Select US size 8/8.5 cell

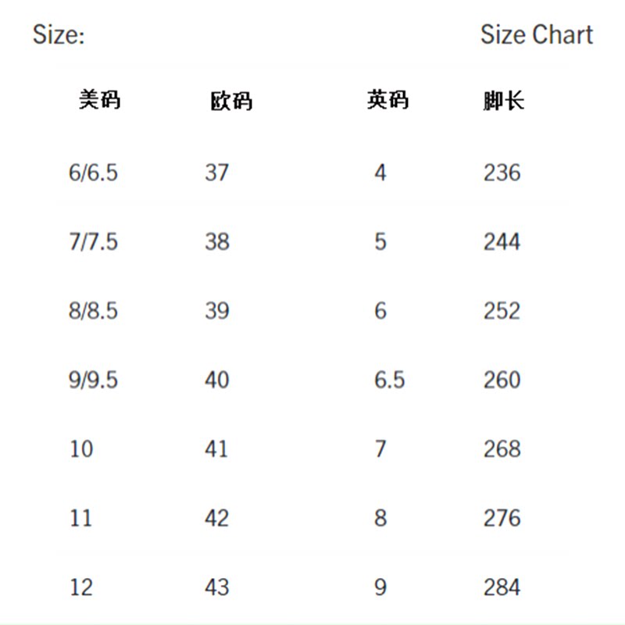click(93, 311)
